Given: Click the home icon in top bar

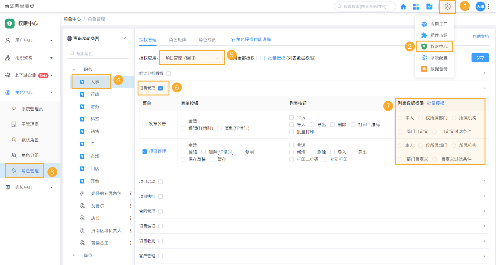Looking at the screenshot, I should 403,7.
